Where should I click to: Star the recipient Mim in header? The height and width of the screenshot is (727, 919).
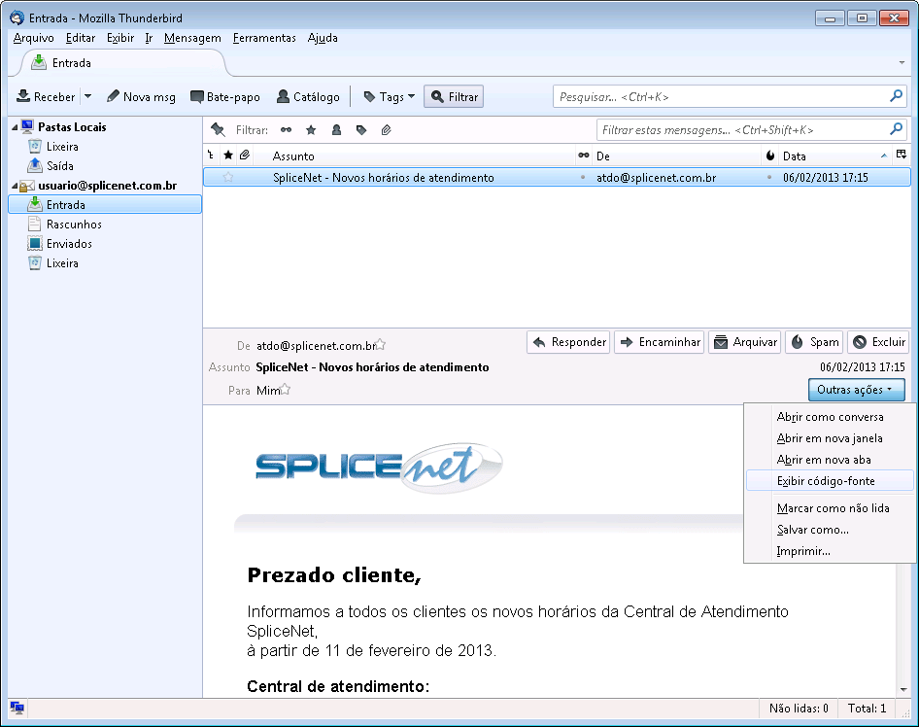click(285, 389)
